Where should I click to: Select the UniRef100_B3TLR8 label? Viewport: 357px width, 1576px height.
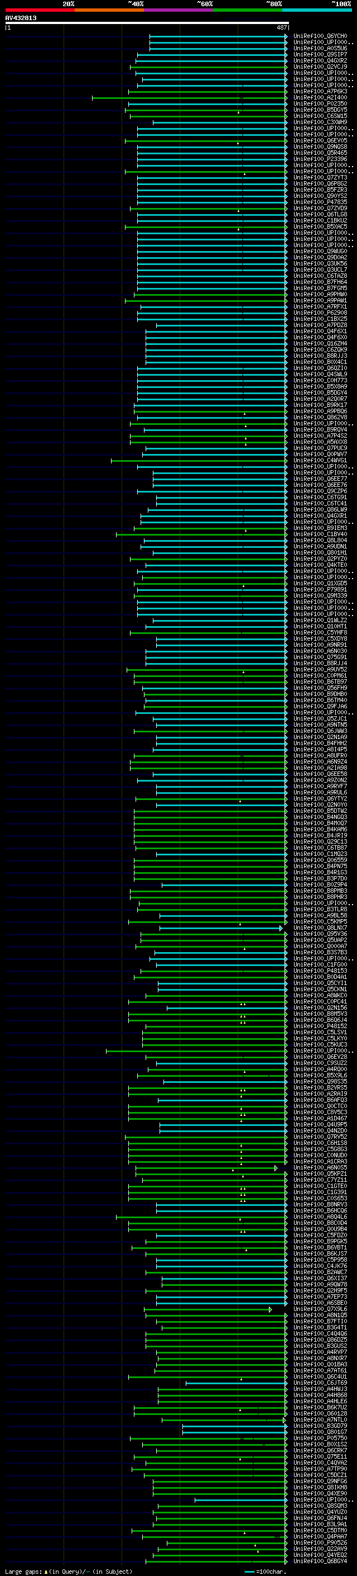[x=320, y=910]
